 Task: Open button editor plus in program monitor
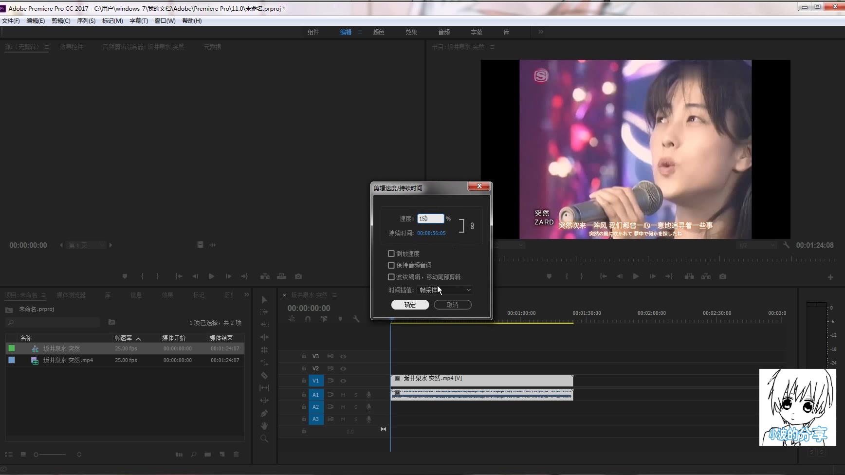(x=830, y=277)
